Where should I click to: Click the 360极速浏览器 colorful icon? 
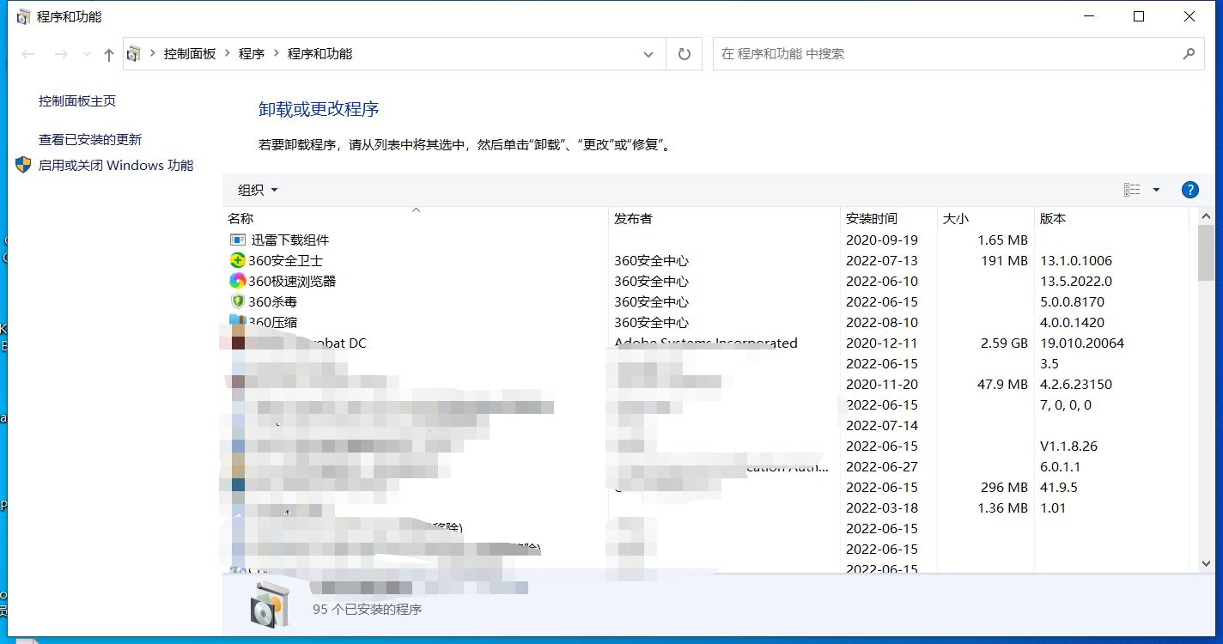[238, 281]
